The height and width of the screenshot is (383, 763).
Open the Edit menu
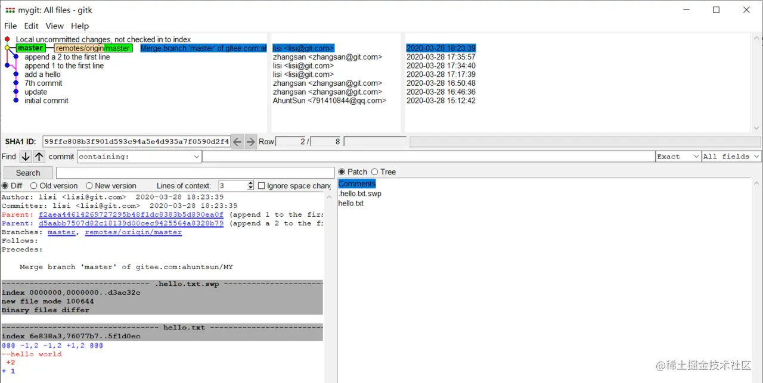(32, 26)
